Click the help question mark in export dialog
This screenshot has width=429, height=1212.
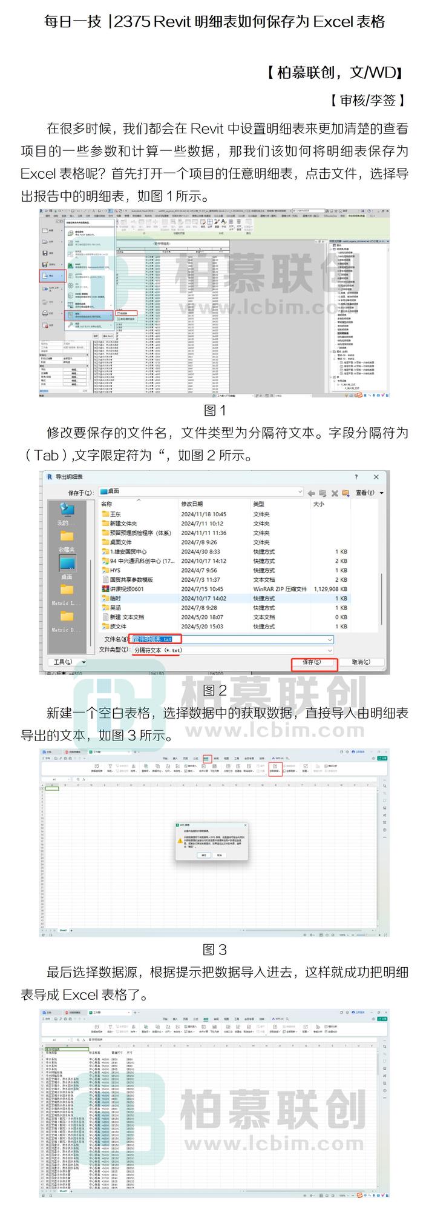pyautogui.click(x=355, y=477)
